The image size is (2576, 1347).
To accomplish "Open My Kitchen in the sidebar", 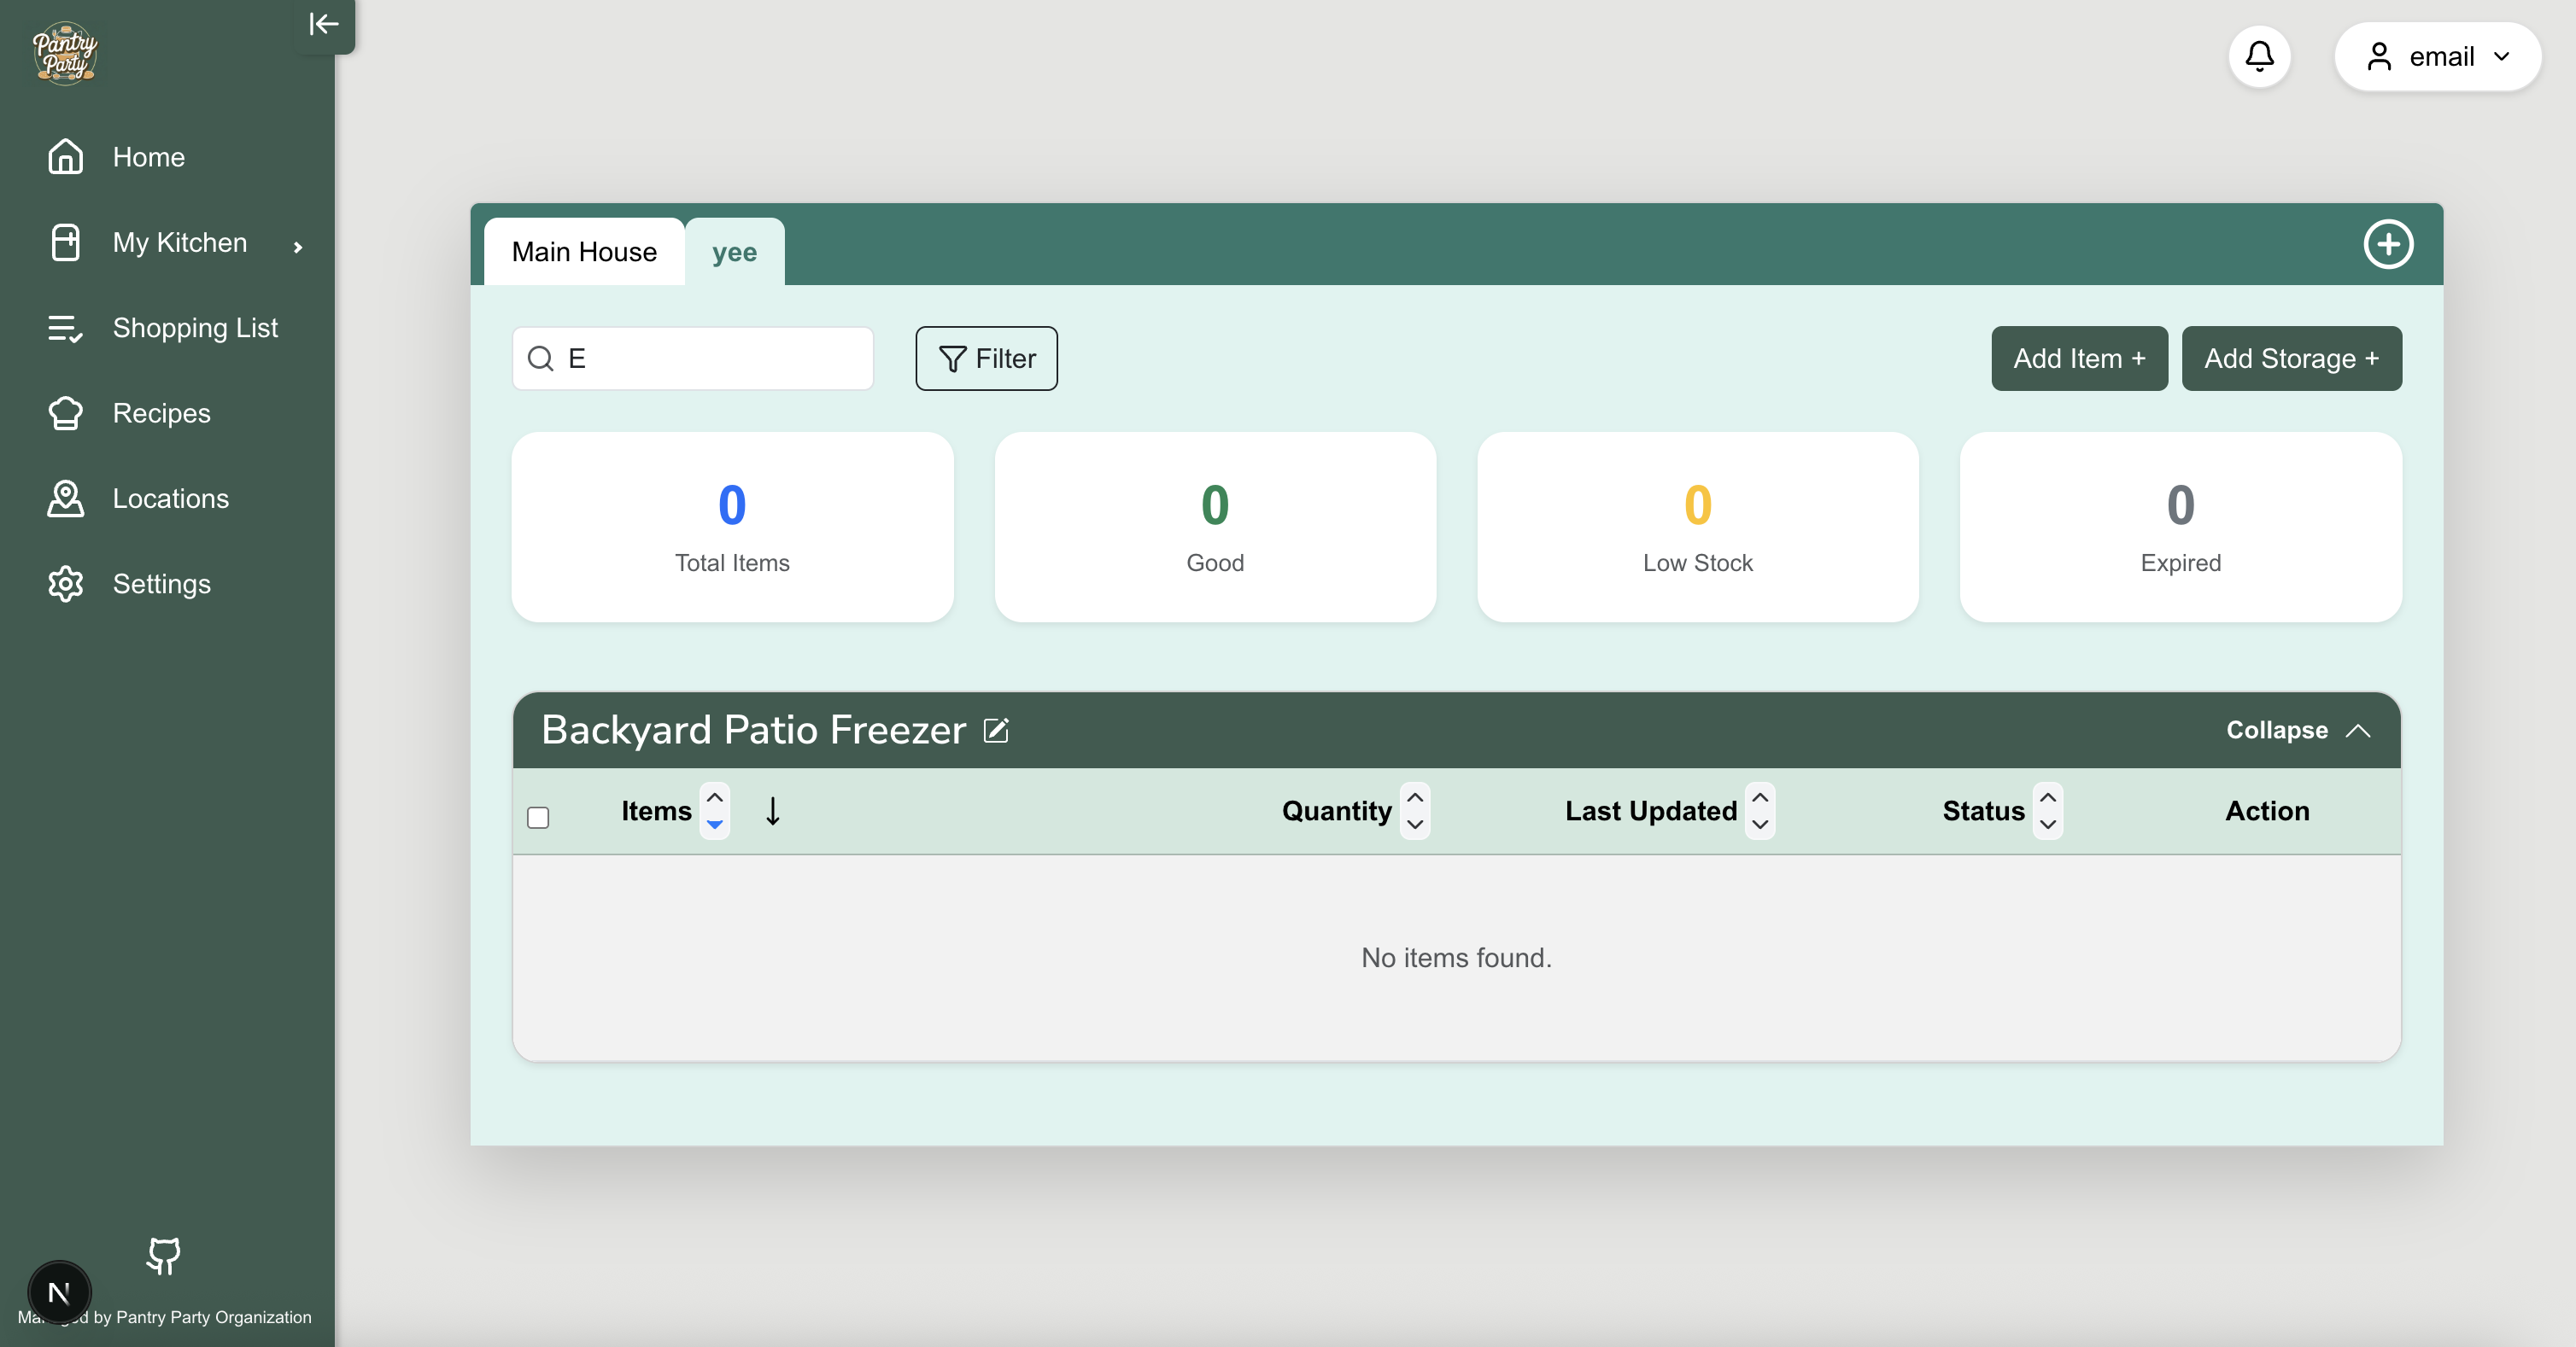I will pyautogui.click(x=179, y=242).
